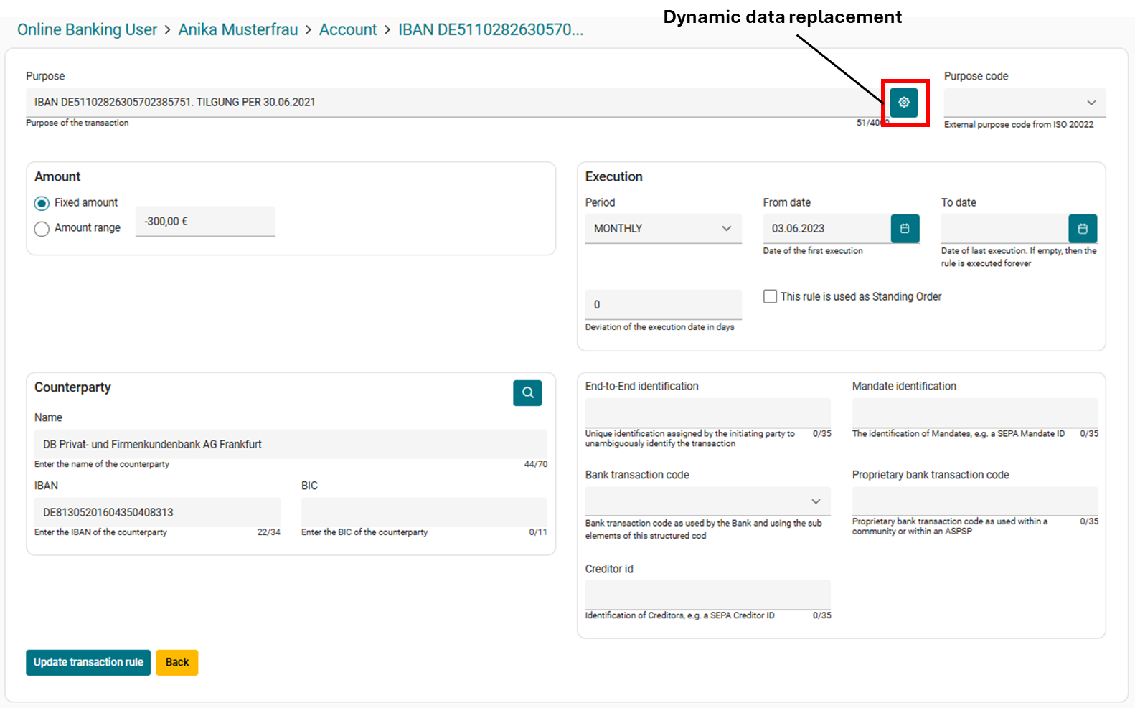Enable 'This rule is used as Standing Order'
Screen dimensions: 1135x708
[x=770, y=296]
